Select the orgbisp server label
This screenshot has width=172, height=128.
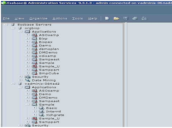tap(32, 28)
